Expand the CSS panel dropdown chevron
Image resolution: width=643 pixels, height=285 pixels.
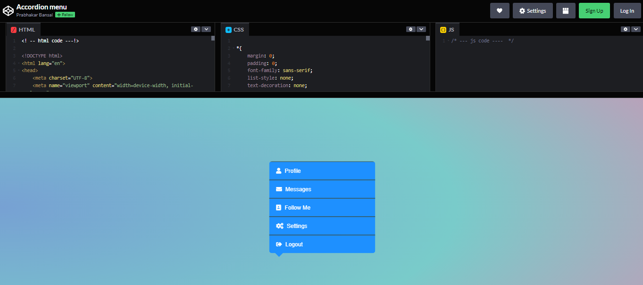(x=421, y=29)
